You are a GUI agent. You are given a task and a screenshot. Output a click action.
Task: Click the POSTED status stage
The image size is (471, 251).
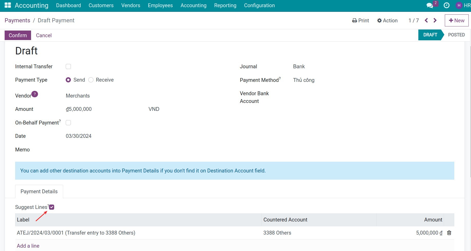coord(456,35)
